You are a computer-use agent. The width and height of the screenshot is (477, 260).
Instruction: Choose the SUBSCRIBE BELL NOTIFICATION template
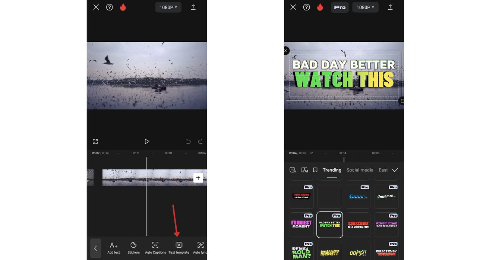click(x=358, y=225)
